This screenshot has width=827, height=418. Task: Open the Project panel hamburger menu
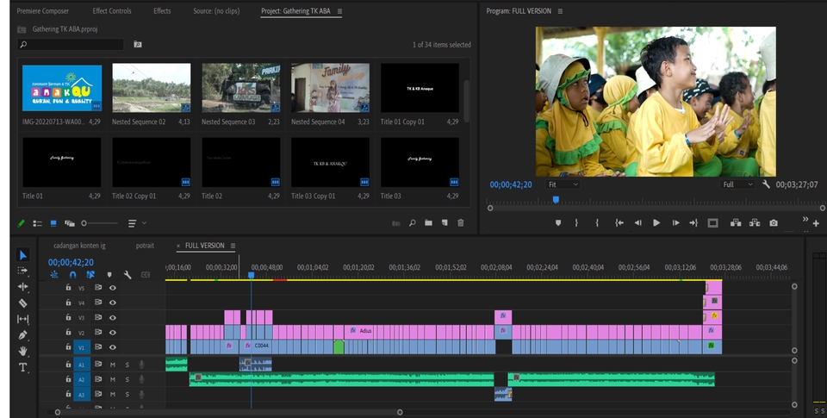click(339, 11)
